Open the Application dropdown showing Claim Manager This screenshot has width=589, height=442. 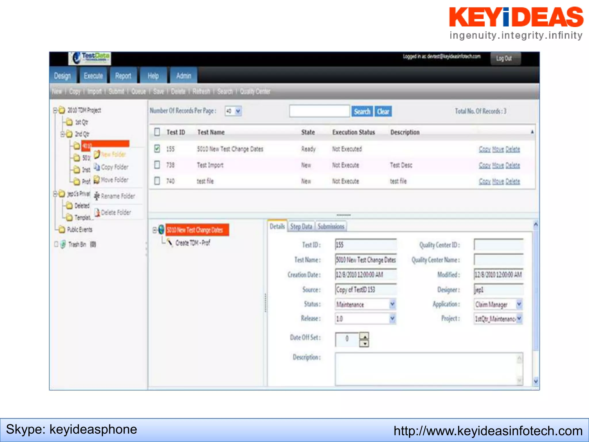click(x=498, y=304)
